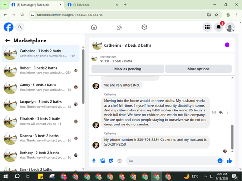Screen dimensions: 242x181
Task: Click the Facebook logo icon
Action: click(x=8, y=27)
